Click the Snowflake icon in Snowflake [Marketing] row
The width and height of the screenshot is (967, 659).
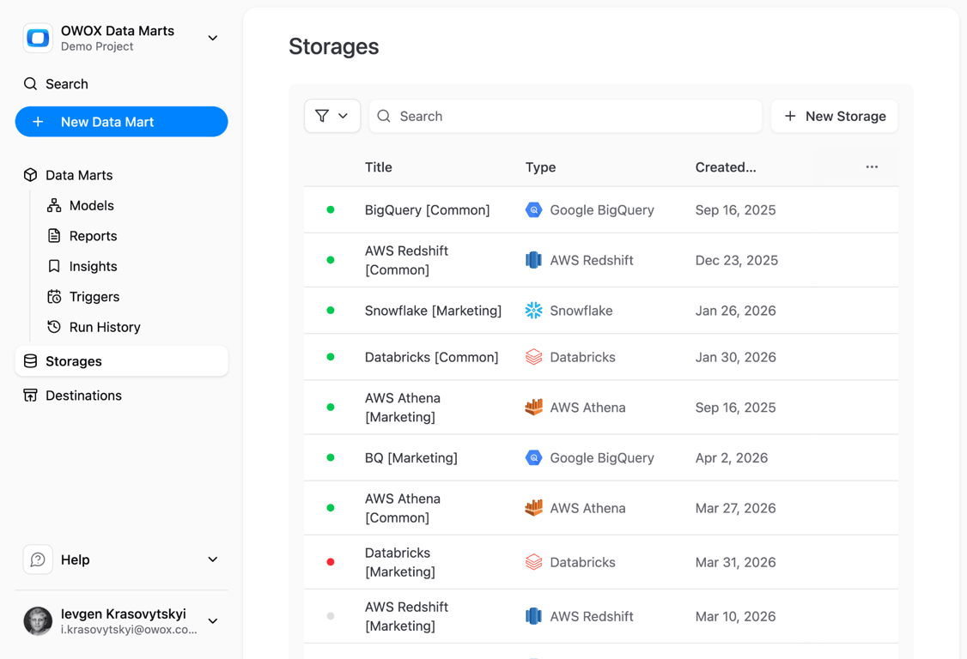pos(533,311)
